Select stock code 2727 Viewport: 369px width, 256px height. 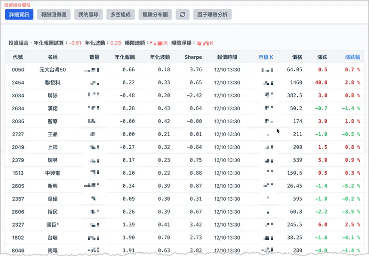18,134
